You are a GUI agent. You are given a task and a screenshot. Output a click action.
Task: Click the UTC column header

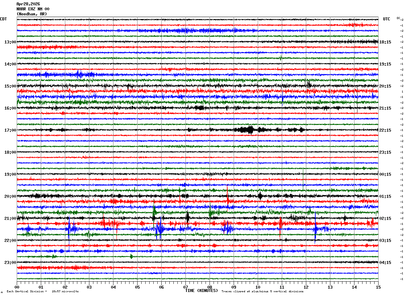[x=387, y=19]
